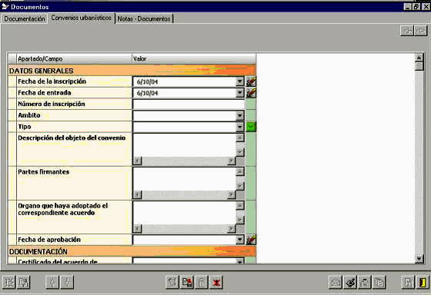Click the move-up arrow icon in the bottom toolbar
The width and height of the screenshot is (431, 295).
point(52,282)
